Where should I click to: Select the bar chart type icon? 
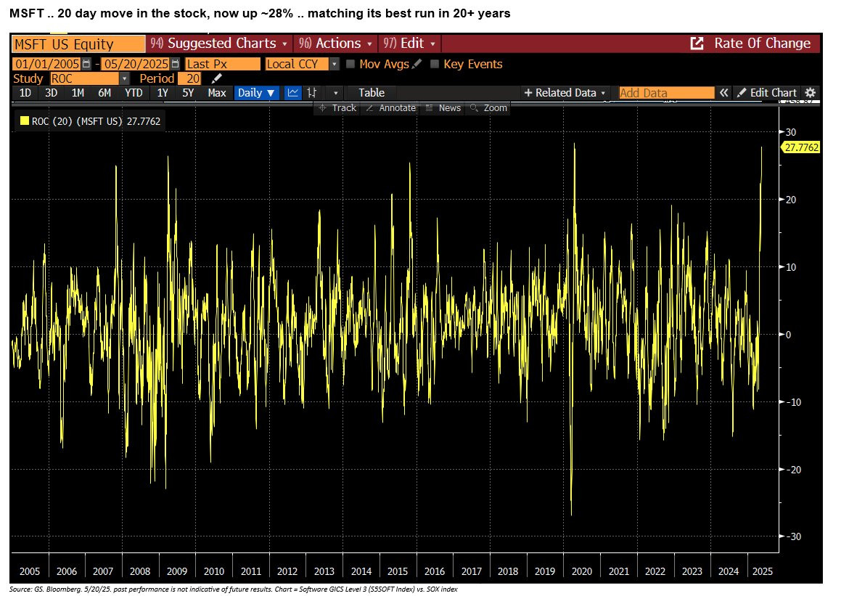(x=311, y=93)
